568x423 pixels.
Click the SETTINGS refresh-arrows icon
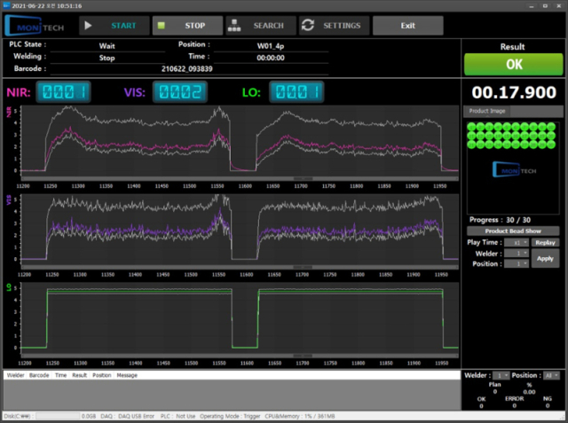pyautogui.click(x=308, y=26)
